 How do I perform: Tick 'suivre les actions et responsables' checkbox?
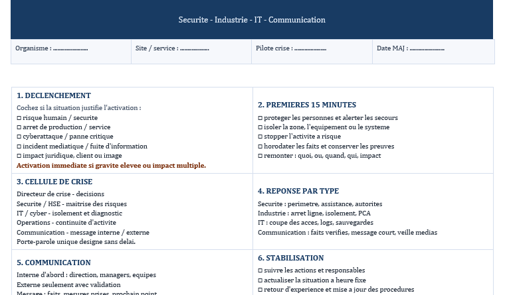click(260, 270)
